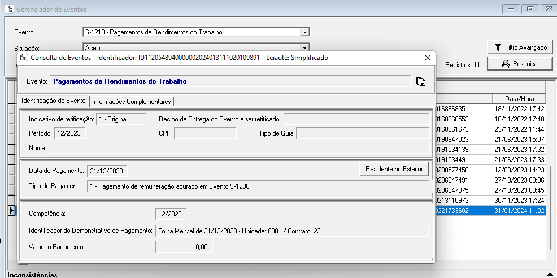Click the current-row arrow marker in the grid
The height and width of the screenshot is (278, 557).
[x=11, y=211]
